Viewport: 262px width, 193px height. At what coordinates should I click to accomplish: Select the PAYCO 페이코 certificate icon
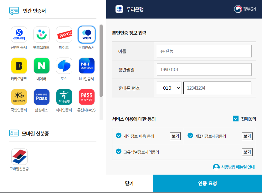pyautogui.click(x=64, y=34)
